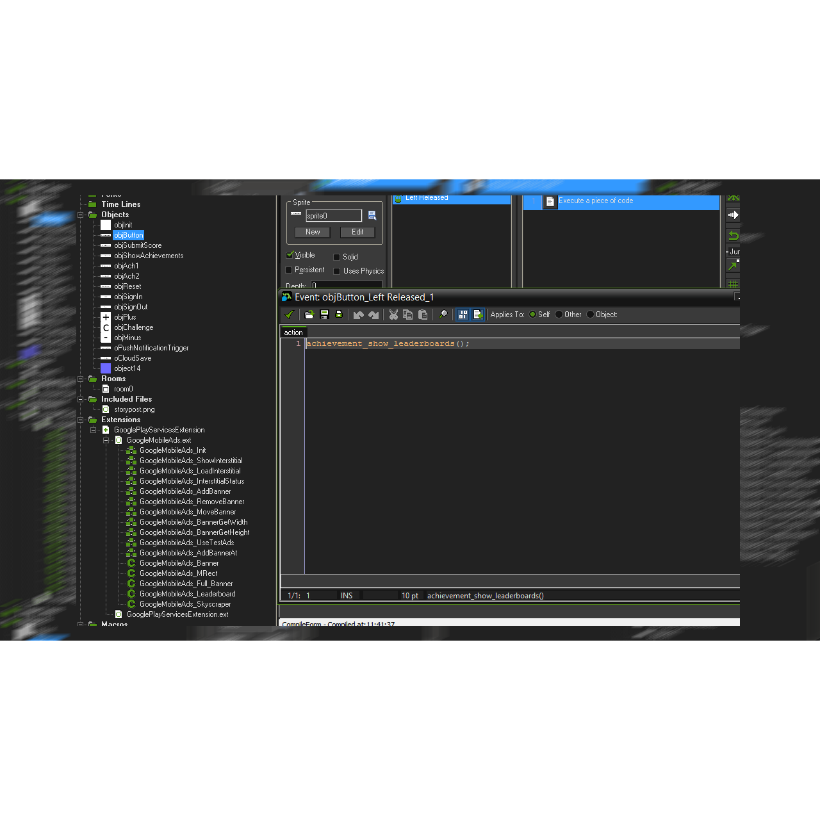Open the Execute a piece of code action
This screenshot has height=820, width=820.
(x=595, y=201)
